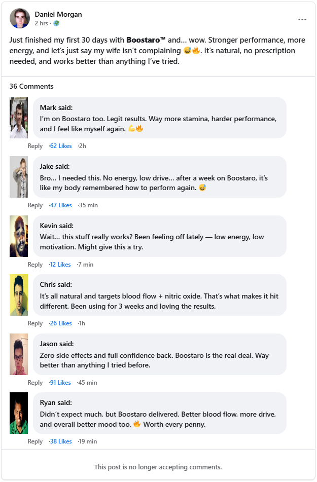This screenshot has height=482, width=317.
Task: Expand the 36 Comments list
Action: click(x=31, y=86)
